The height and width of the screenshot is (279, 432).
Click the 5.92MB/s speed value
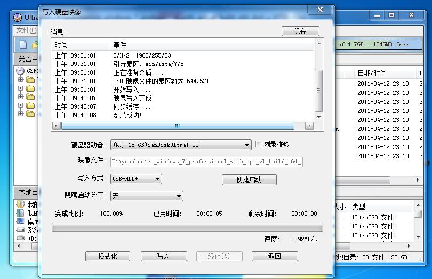[304, 240]
